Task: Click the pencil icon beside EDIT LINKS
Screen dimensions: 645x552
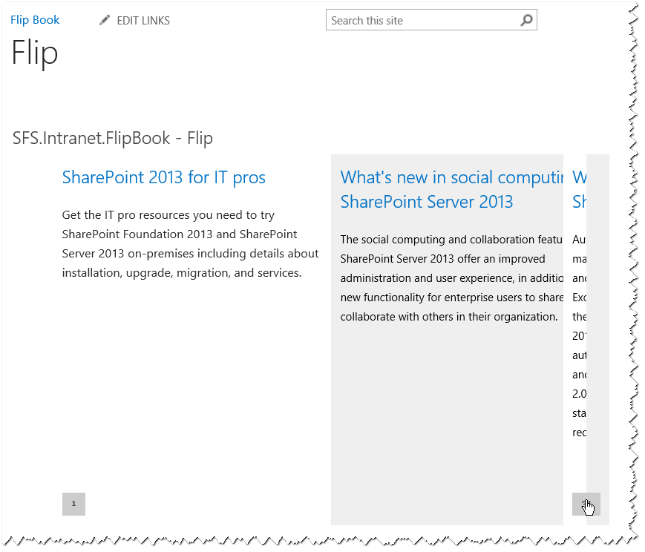Action: pos(105,20)
